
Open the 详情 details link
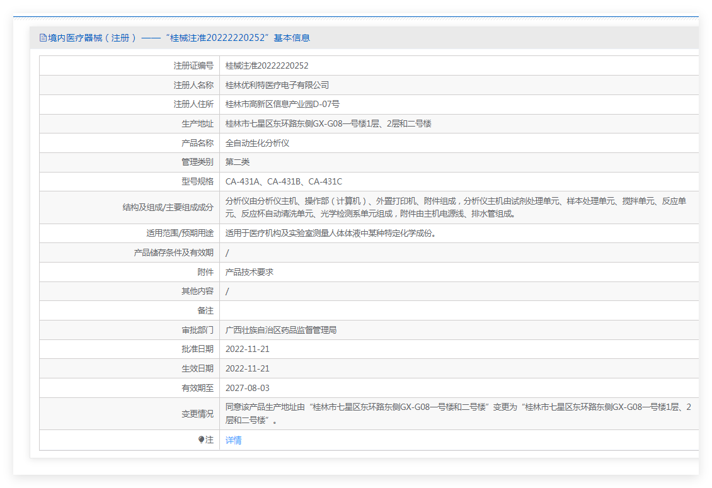click(x=233, y=440)
